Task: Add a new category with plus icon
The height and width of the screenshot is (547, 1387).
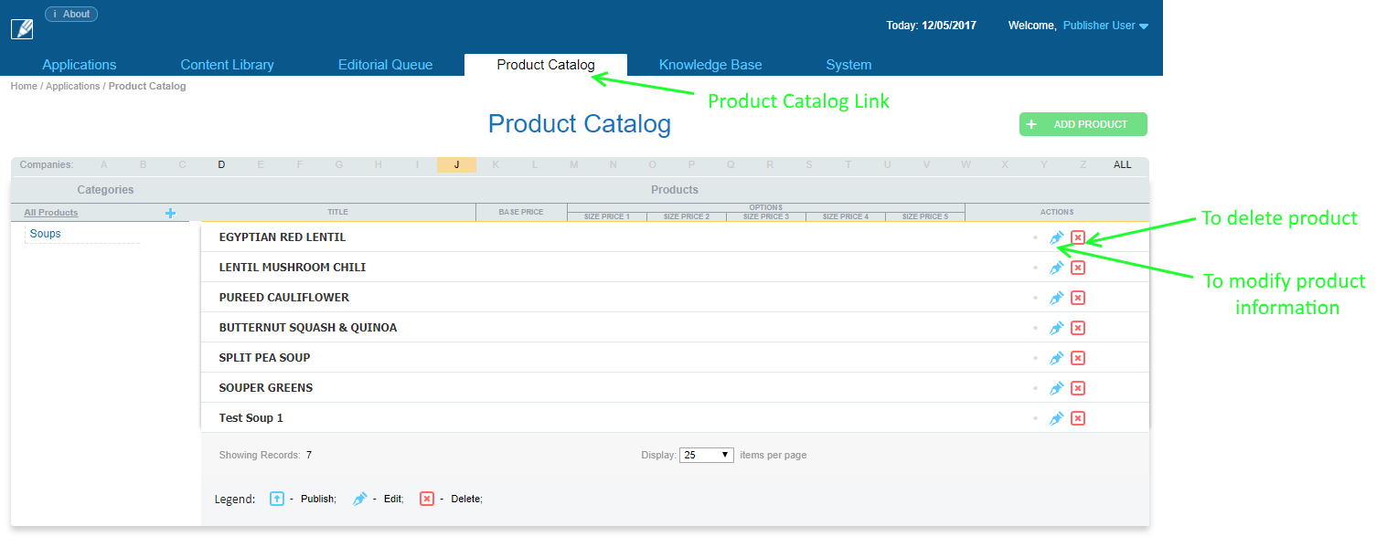Action: pos(170,213)
